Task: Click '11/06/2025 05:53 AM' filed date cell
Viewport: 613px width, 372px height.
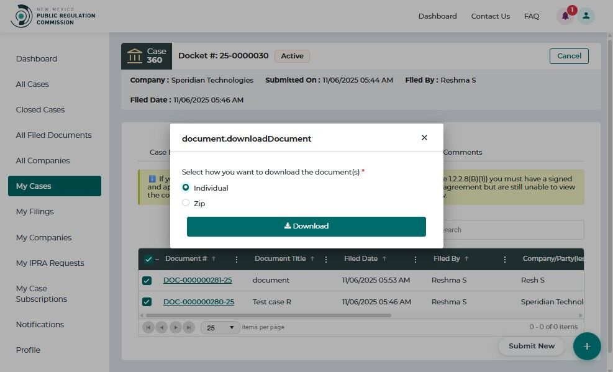Action: (x=376, y=280)
